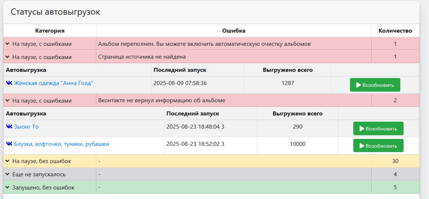The height and width of the screenshot is (199, 429).
Task: Click the "Статусы автовыгрузок" panel title
Action: click(56, 12)
